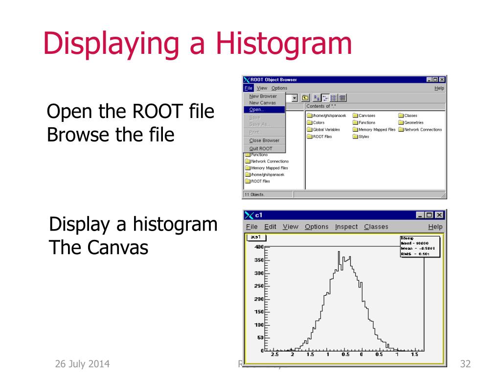Screen dimensions: 501x376
Task: Select ROOT Files item in left tree
Action: tap(257, 181)
